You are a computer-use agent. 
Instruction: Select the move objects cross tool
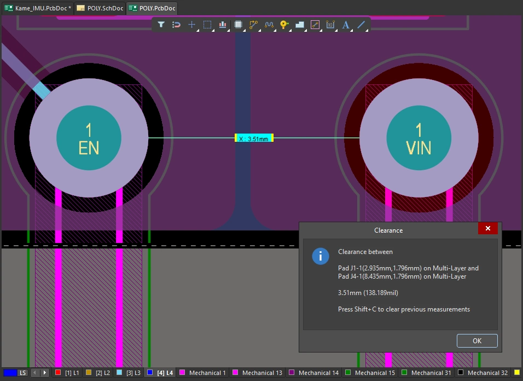pyautogui.click(x=191, y=25)
